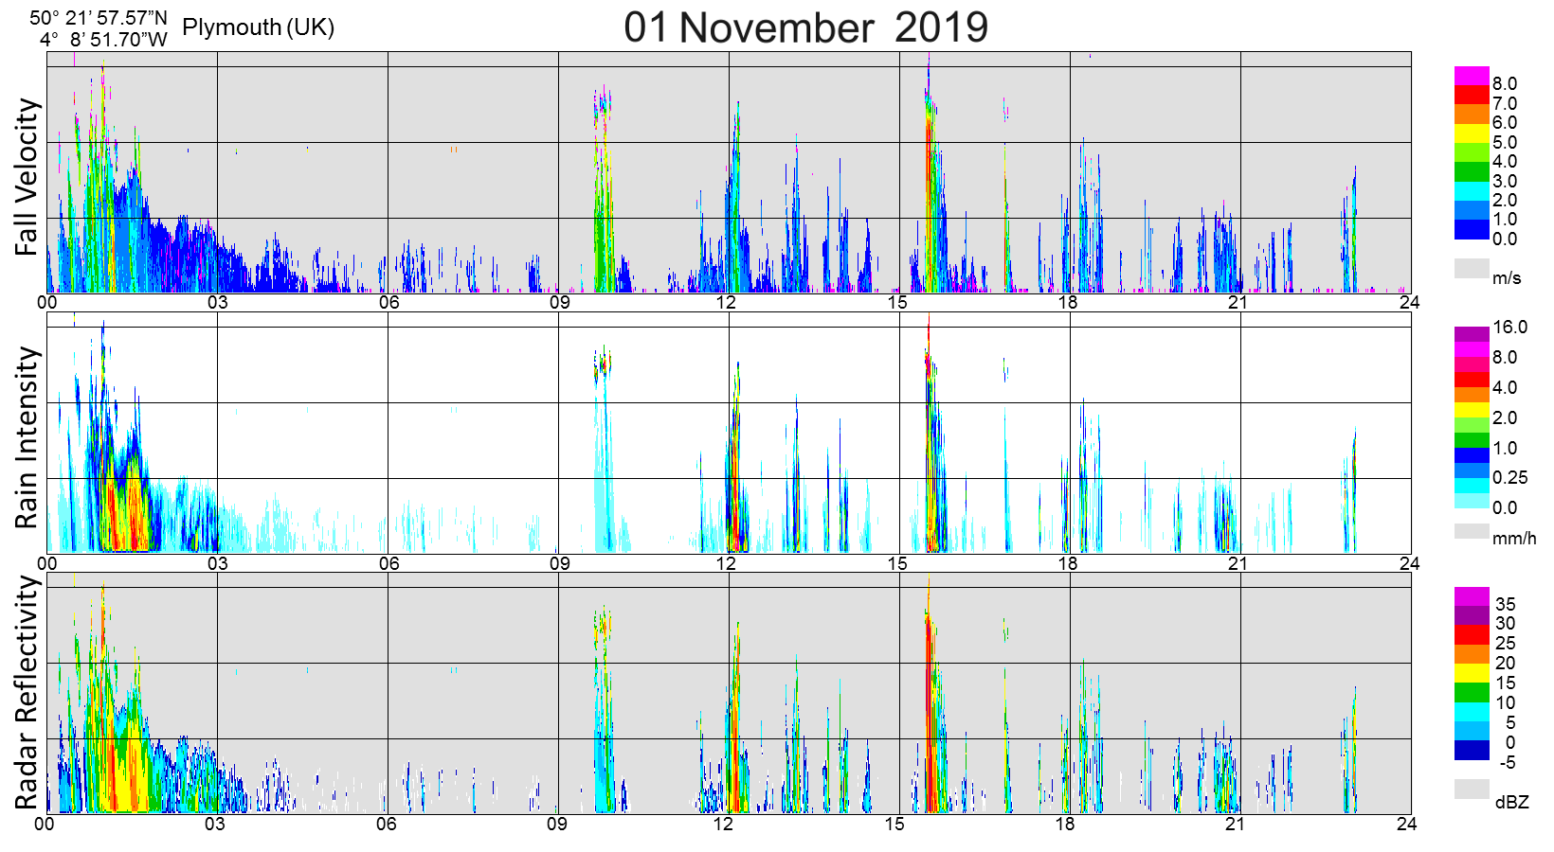Click the grey swatch beside the dBZ unit
Viewport: 1554px width, 852px height.
(1472, 789)
